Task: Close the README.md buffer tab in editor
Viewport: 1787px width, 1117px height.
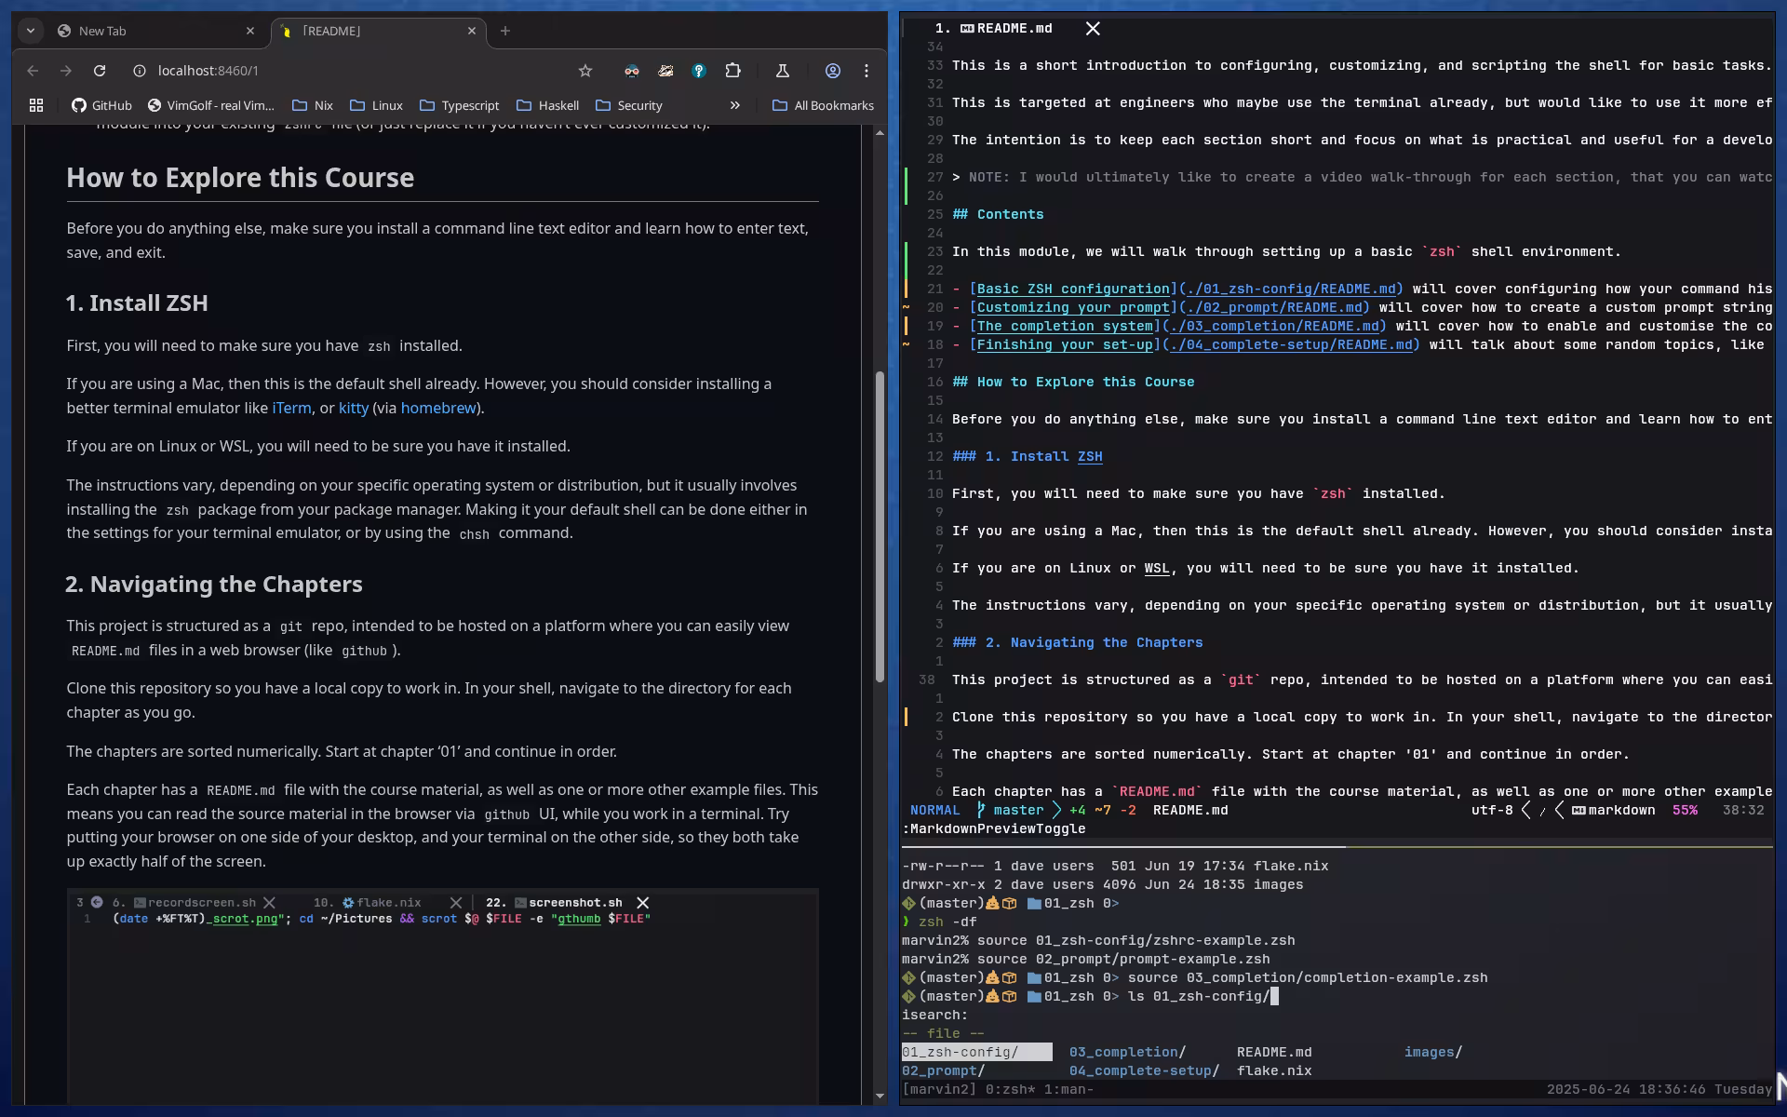Action: [x=1093, y=29]
